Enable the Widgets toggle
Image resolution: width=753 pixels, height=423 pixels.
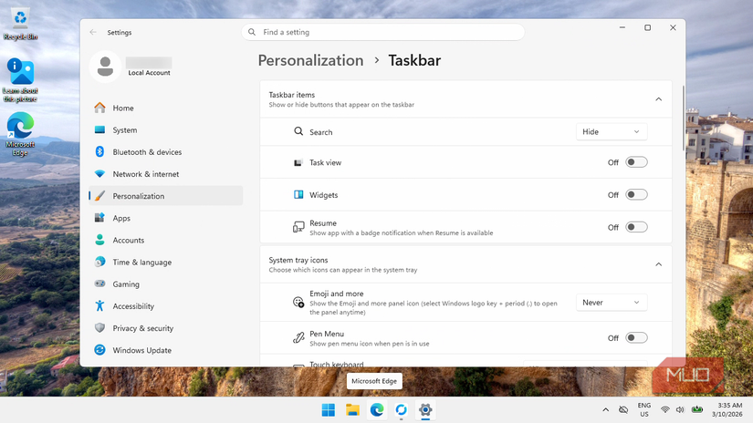pos(636,195)
